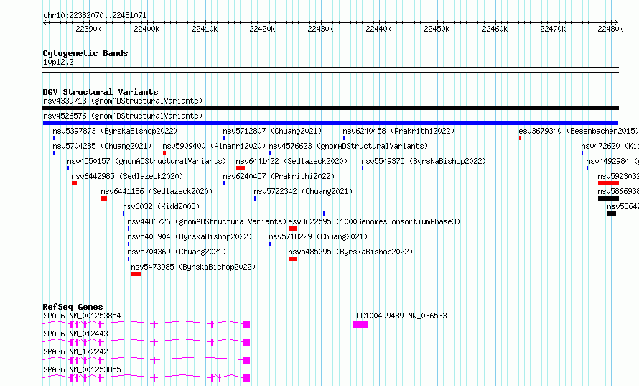The image size is (639, 386).
Task: Open nsv4486726 gnomAD variant label
Action: pyautogui.click(x=207, y=221)
